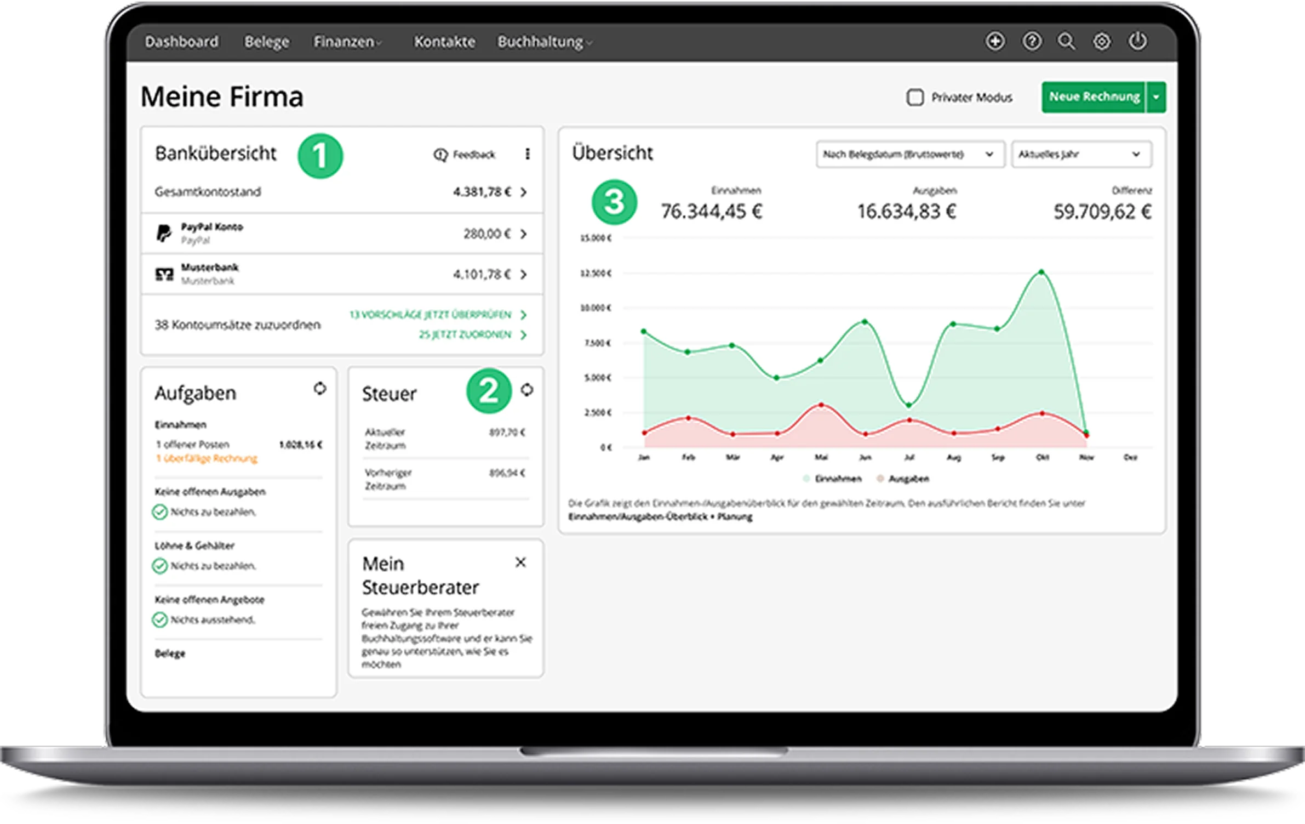
Task: Enable Privater Modus checkbox
Action: click(x=915, y=98)
